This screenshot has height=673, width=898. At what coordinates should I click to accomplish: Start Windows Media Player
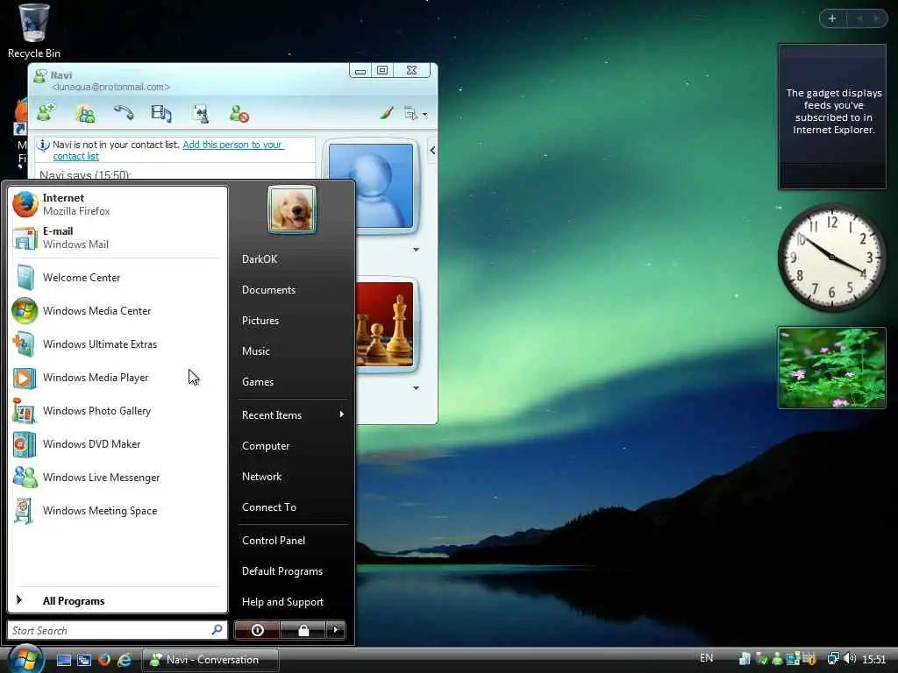coord(118,378)
